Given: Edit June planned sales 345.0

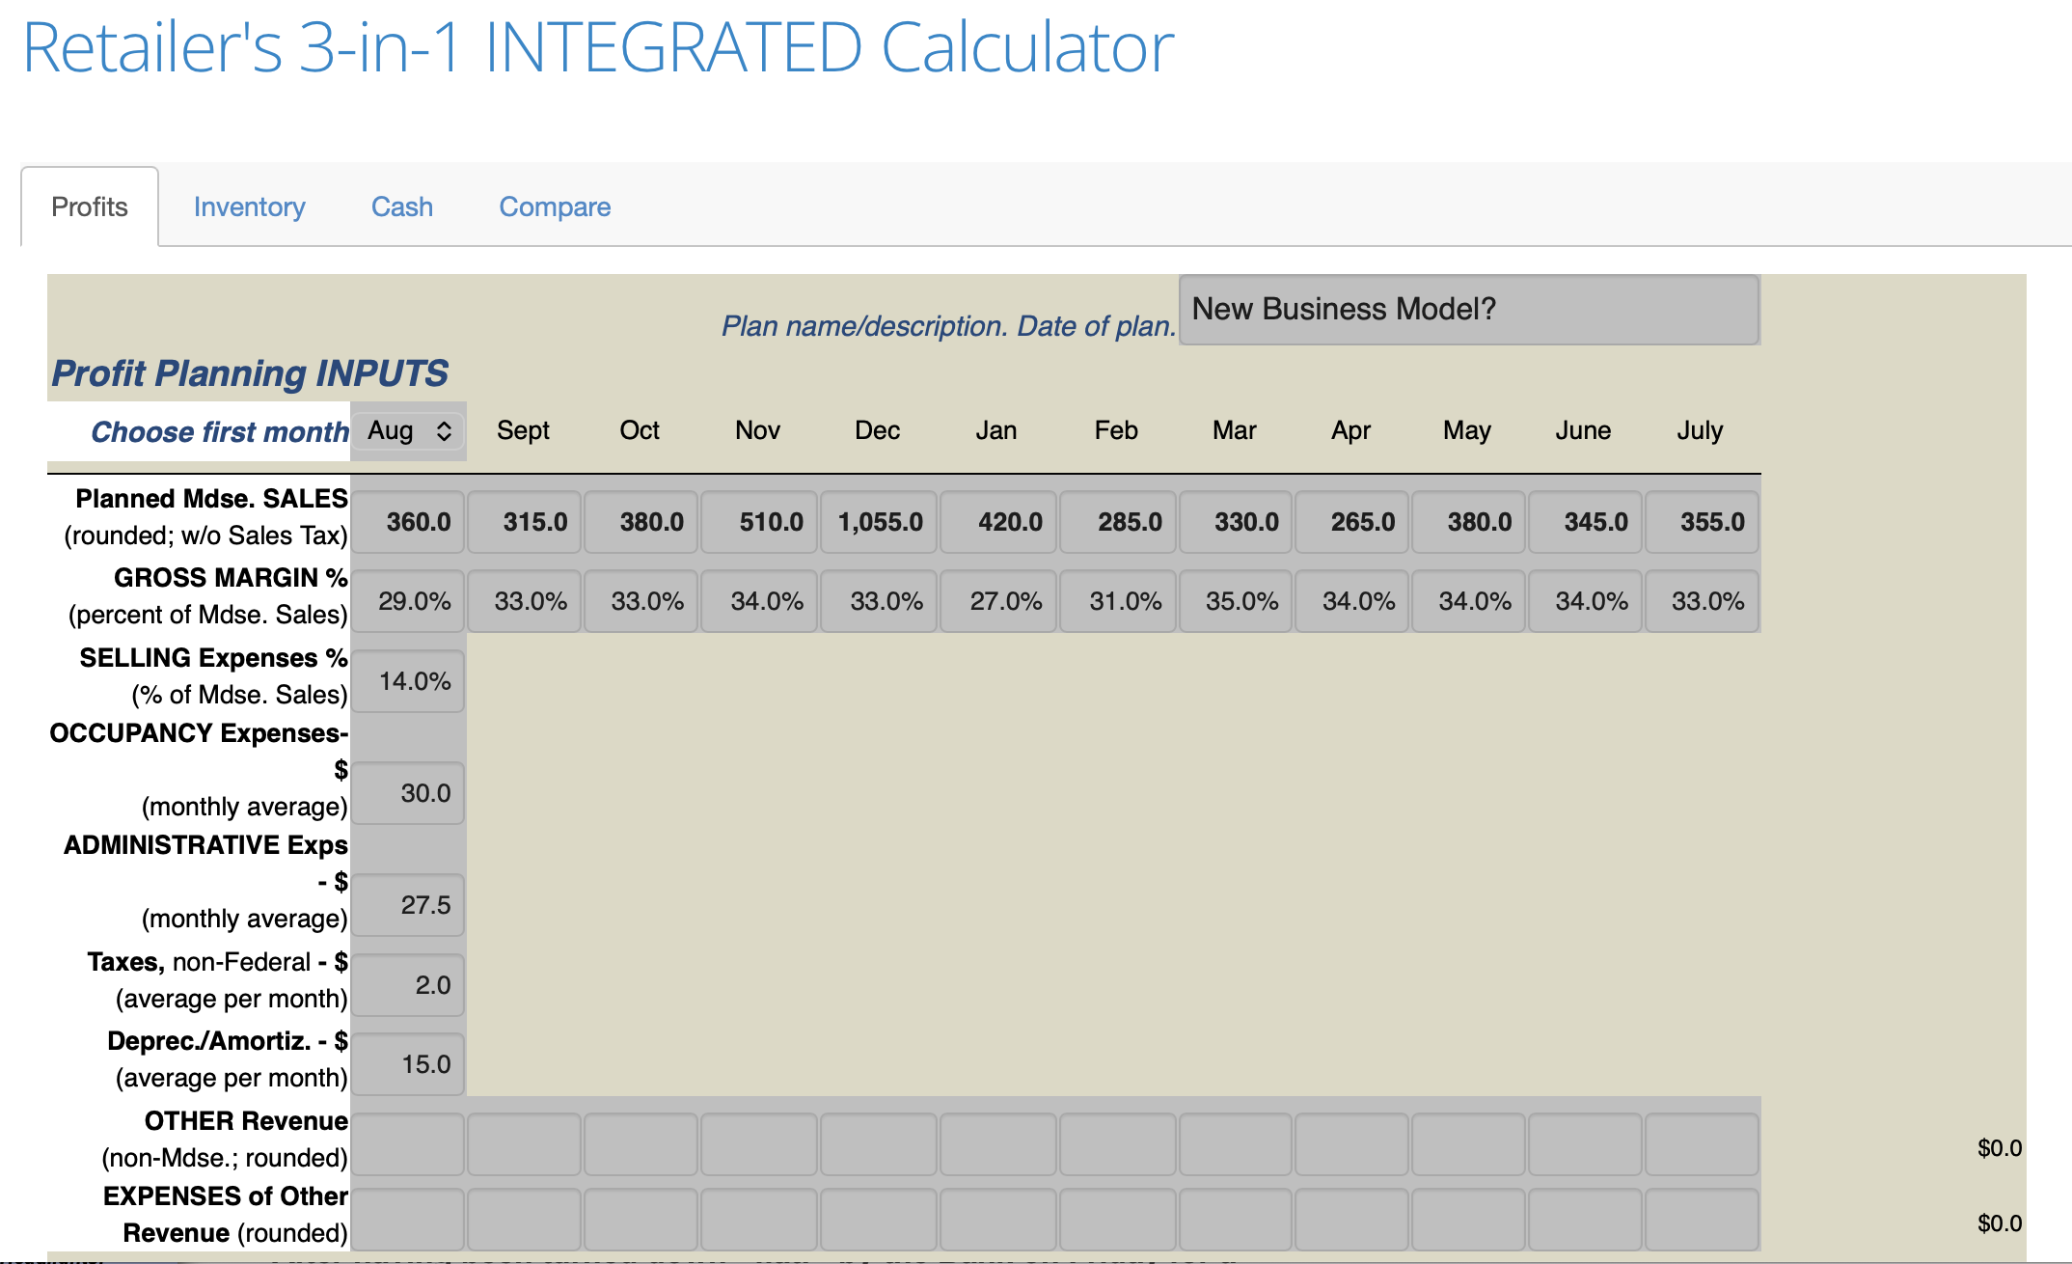Looking at the screenshot, I should (1586, 522).
